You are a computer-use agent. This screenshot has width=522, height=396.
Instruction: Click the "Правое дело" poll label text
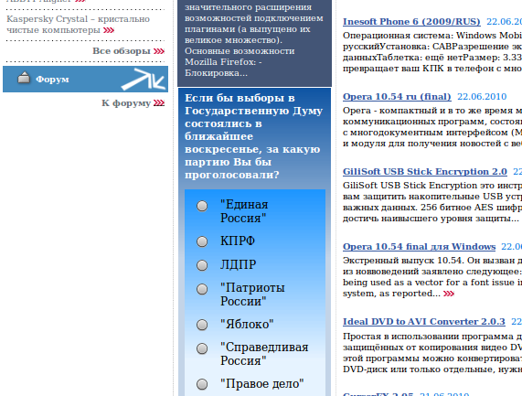(262, 384)
